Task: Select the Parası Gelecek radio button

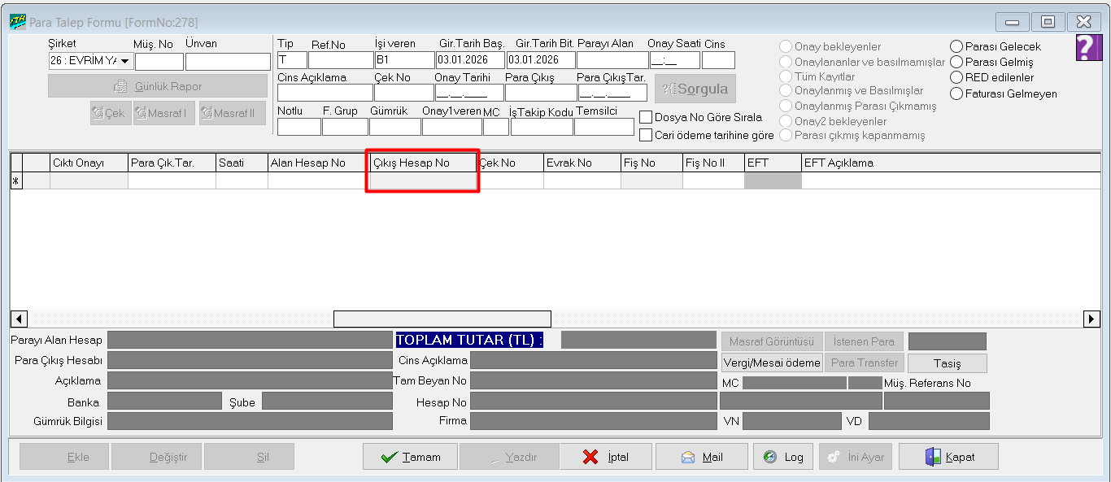Action: tap(956, 47)
